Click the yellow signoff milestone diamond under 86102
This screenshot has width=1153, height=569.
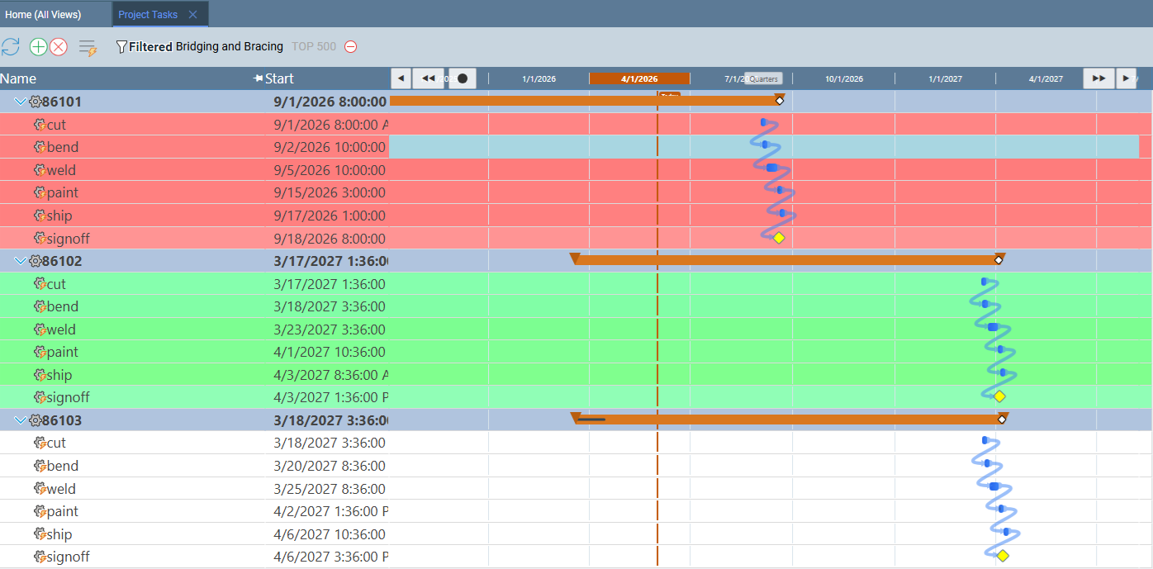click(999, 396)
